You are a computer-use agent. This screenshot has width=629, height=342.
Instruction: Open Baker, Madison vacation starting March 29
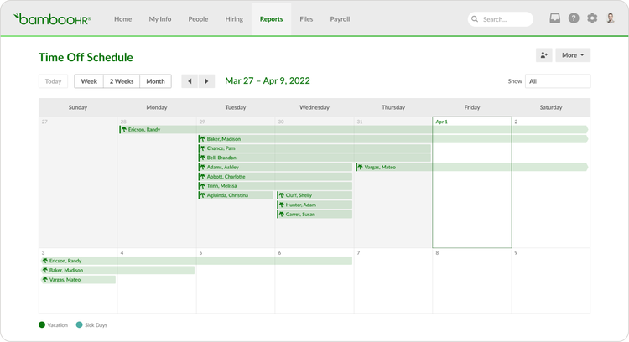point(392,138)
